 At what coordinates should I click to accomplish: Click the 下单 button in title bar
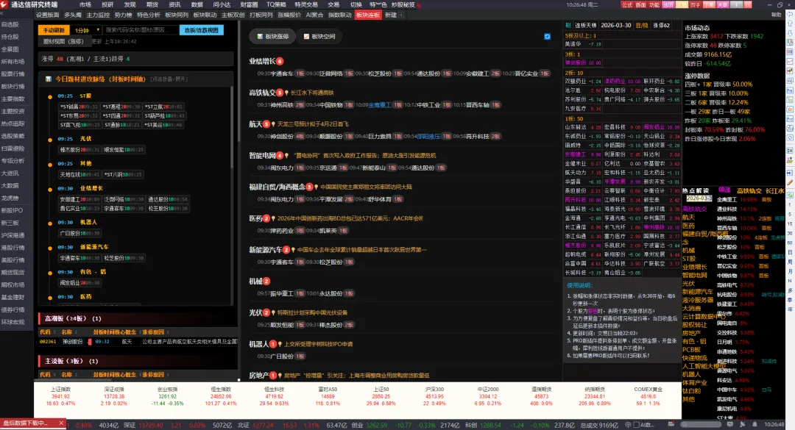[x=709, y=4]
